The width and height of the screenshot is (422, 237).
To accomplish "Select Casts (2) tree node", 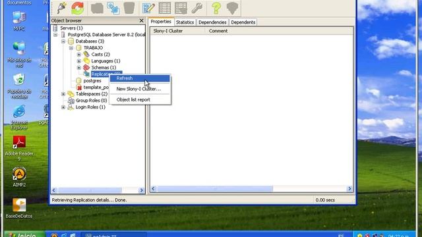I will point(100,54).
